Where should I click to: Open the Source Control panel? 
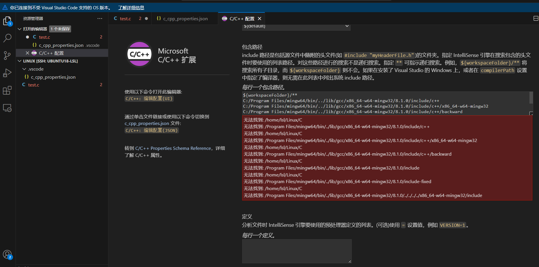click(x=7, y=55)
